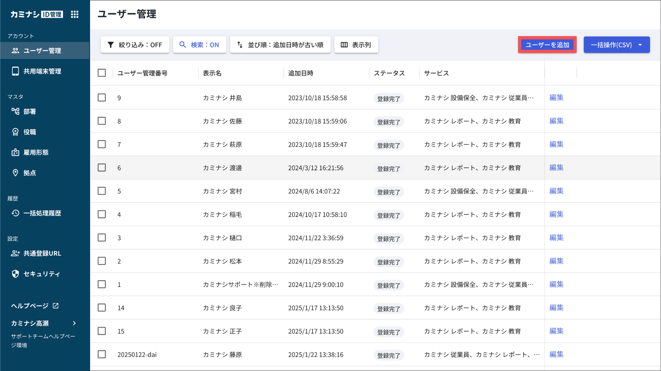This screenshot has height=371, width=661.
Task: Click the search magnifier icon
Action: tap(183, 45)
